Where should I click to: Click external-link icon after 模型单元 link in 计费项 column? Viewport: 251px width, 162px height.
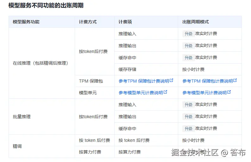click(165, 92)
